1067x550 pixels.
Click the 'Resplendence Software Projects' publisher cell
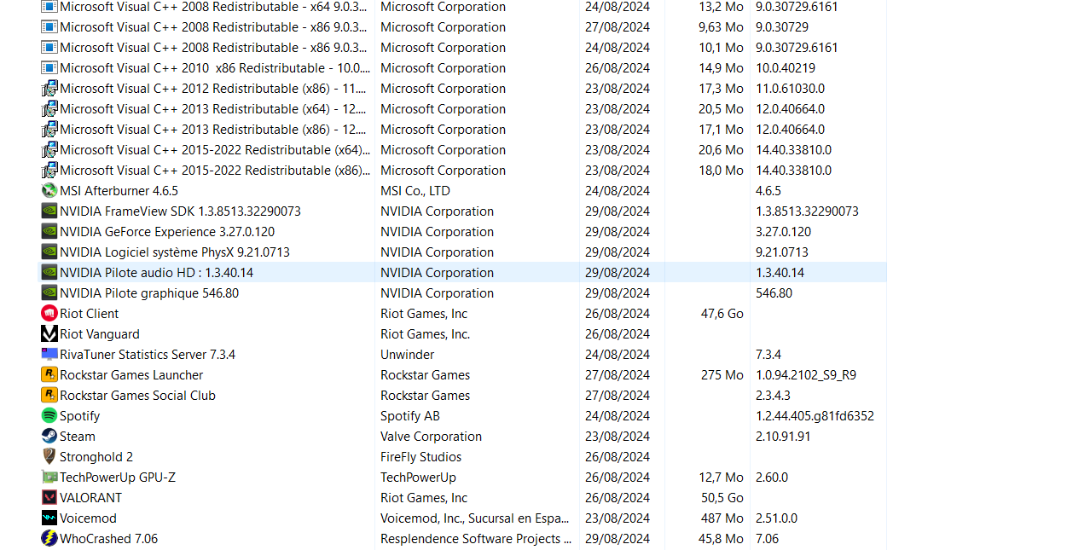(x=476, y=539)
